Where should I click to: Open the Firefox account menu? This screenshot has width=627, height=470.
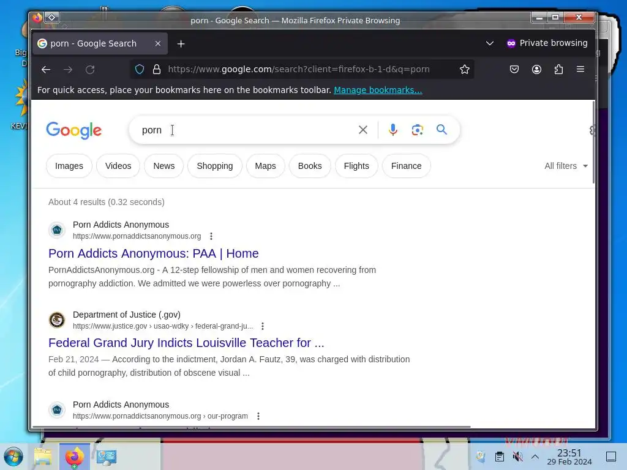[x=536, y=70]
